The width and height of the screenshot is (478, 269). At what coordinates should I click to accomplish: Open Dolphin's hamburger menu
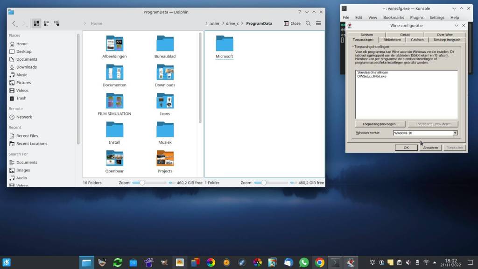(318, 23)
